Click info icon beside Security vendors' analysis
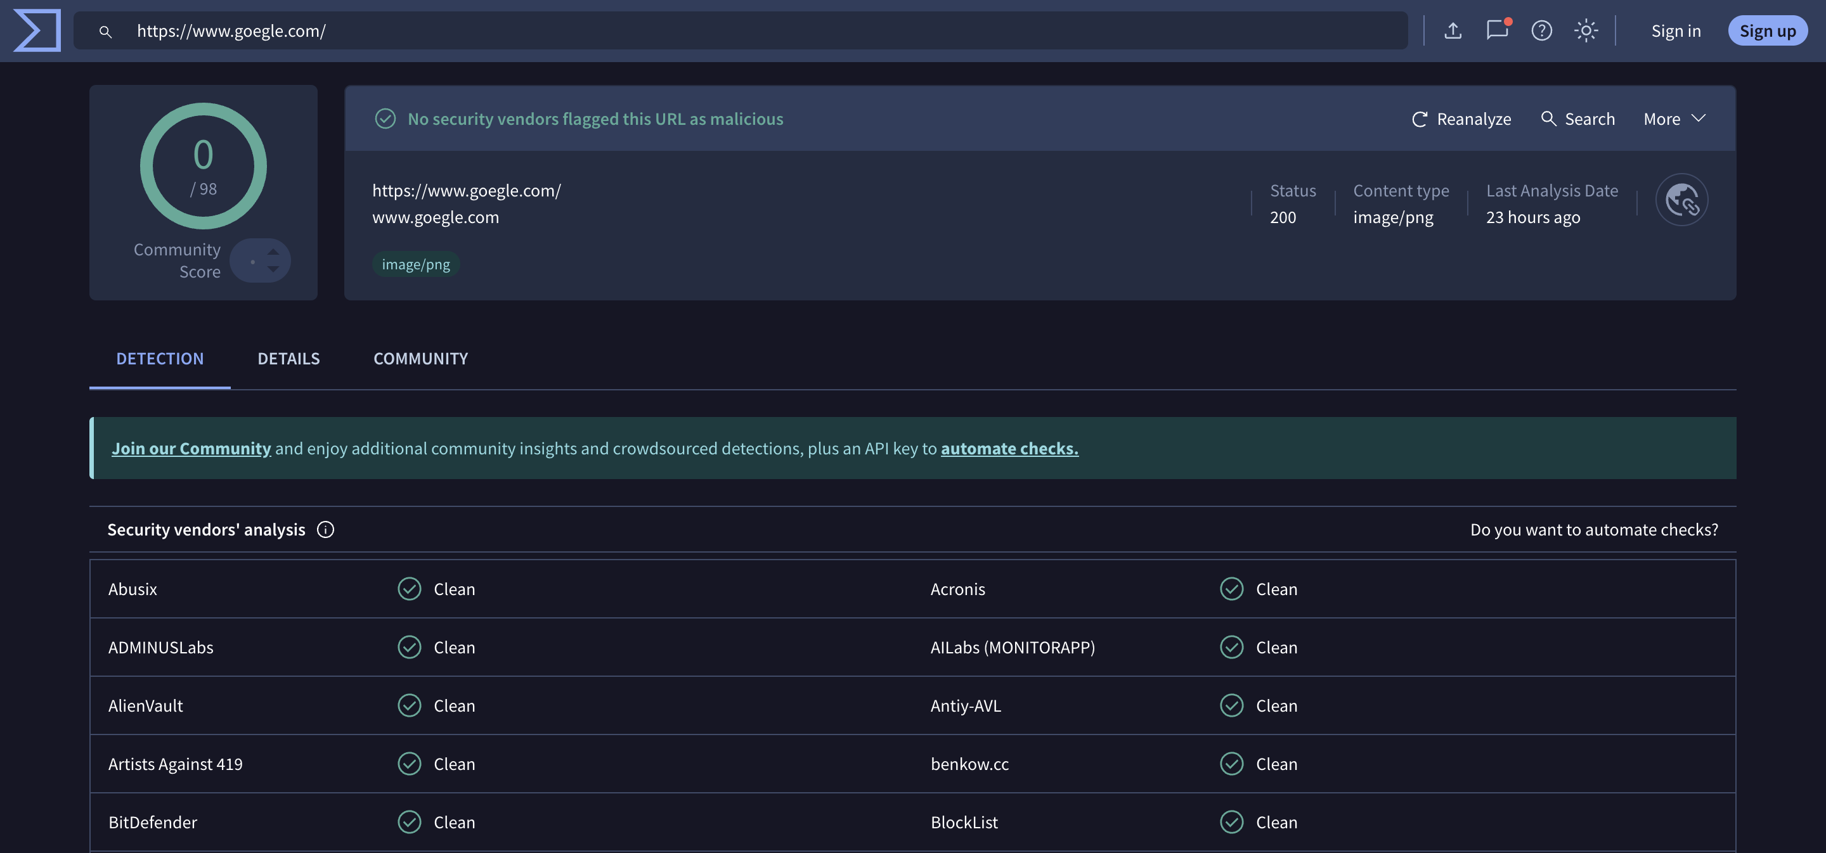1826x853 pixels. tap(325, 530)
